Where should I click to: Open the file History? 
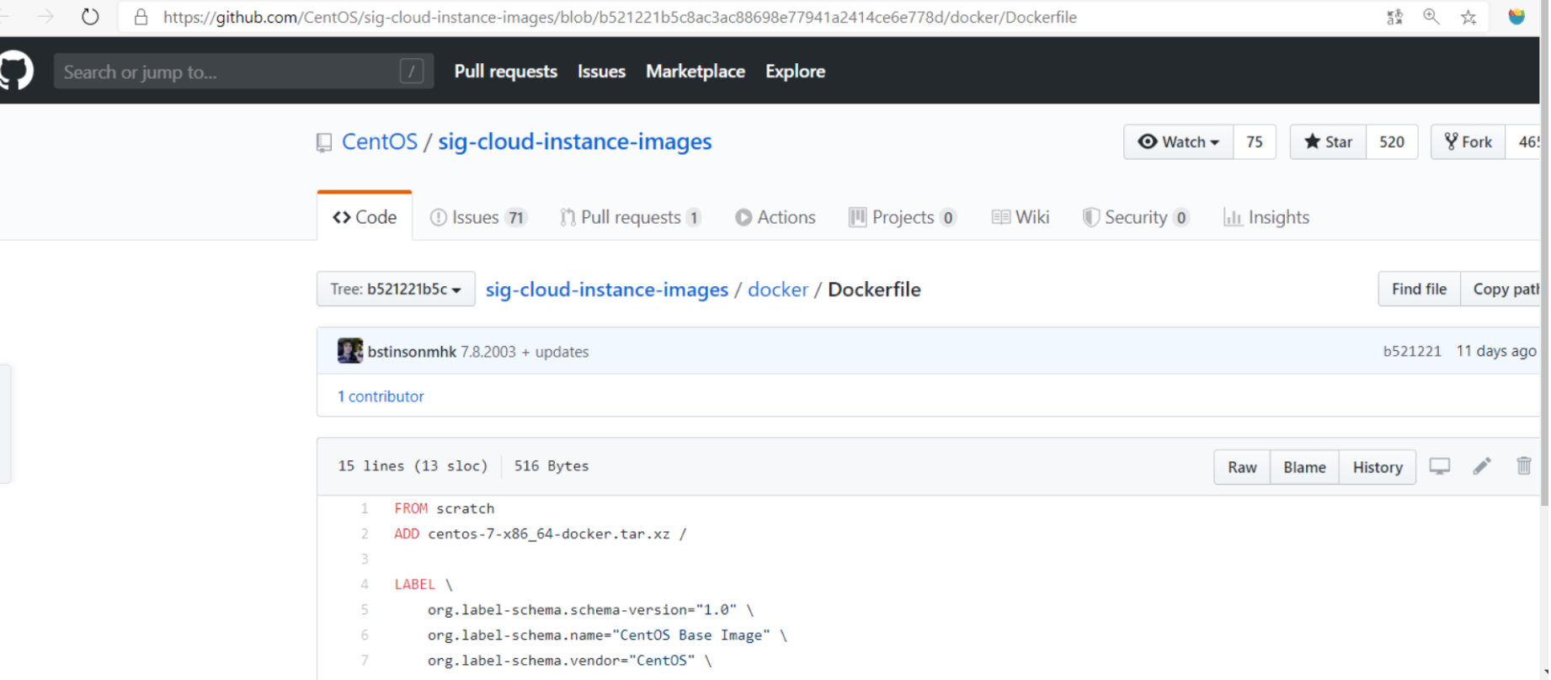(x=1378, y=467)
